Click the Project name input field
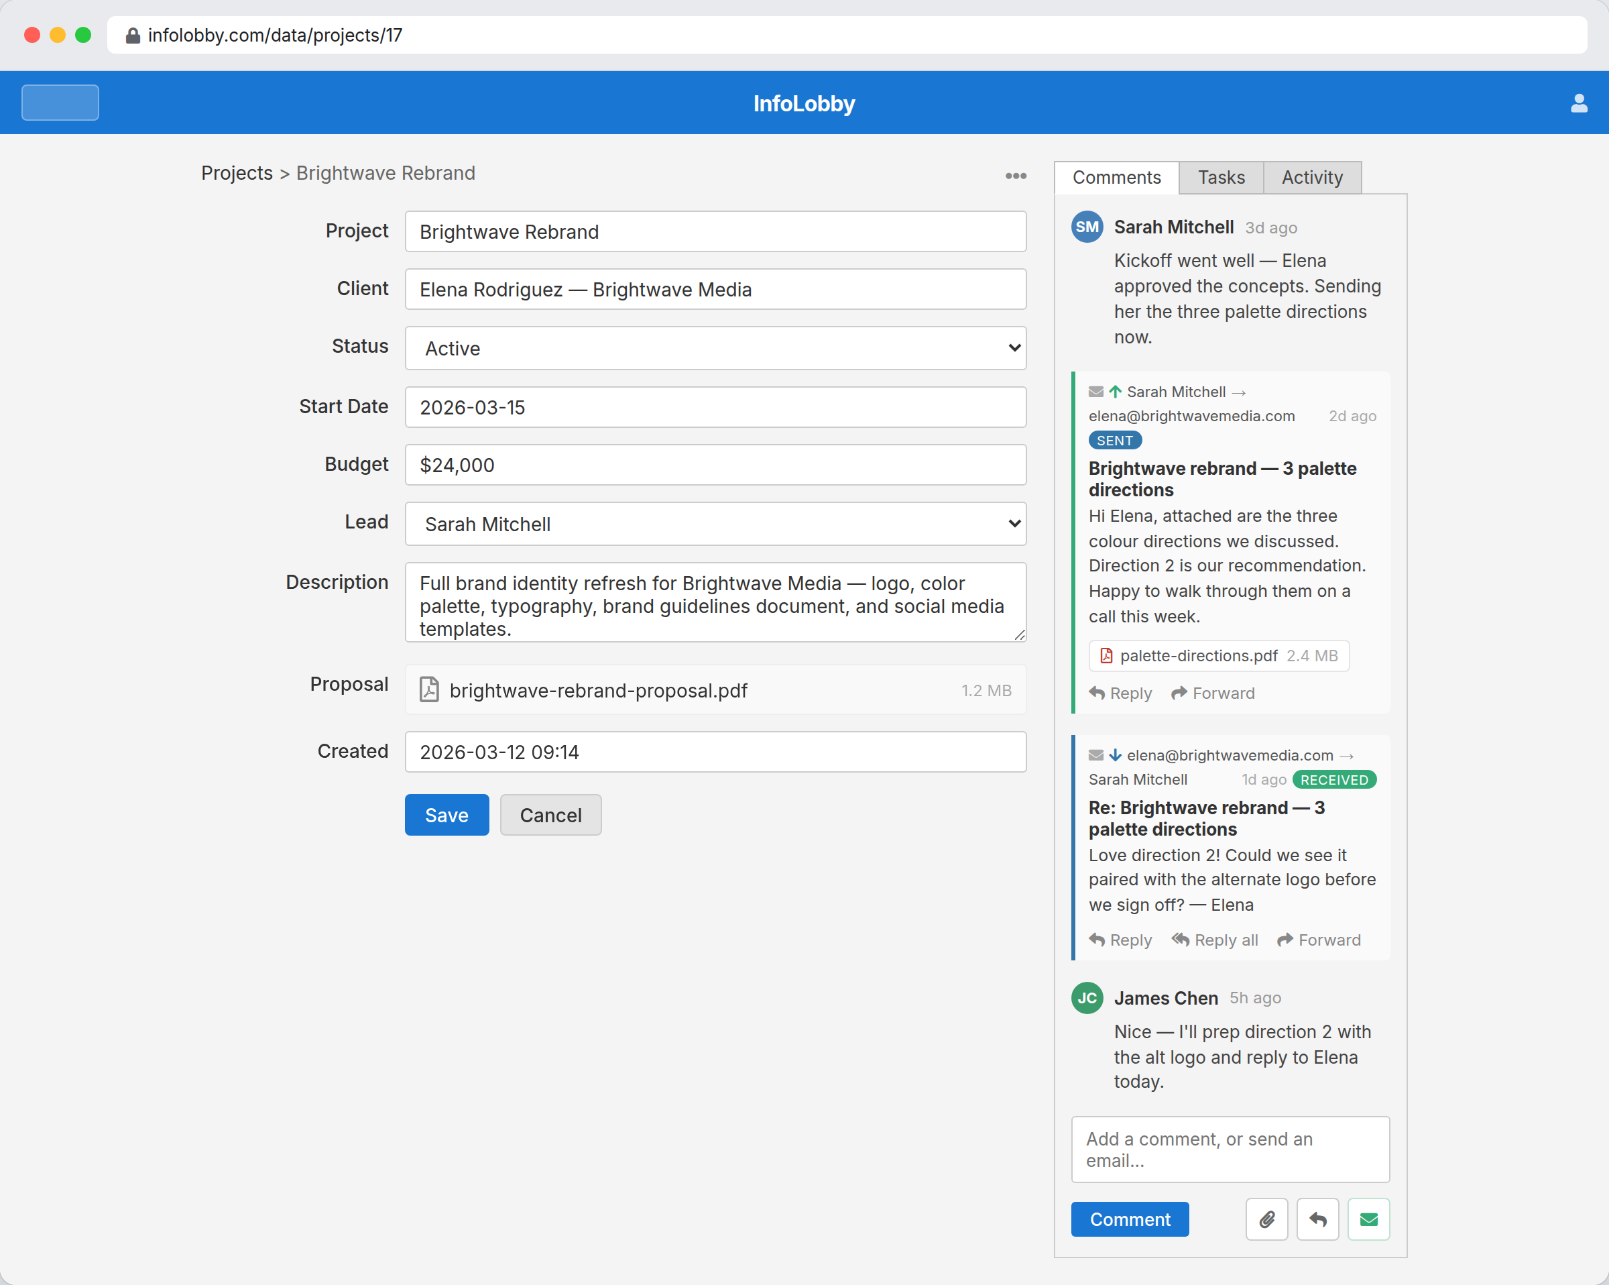The width and height of the screenshot is (1609, 1285). point(715,231)
